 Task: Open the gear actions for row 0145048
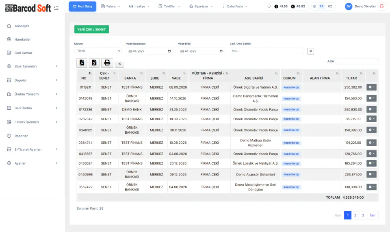[371, 98]
